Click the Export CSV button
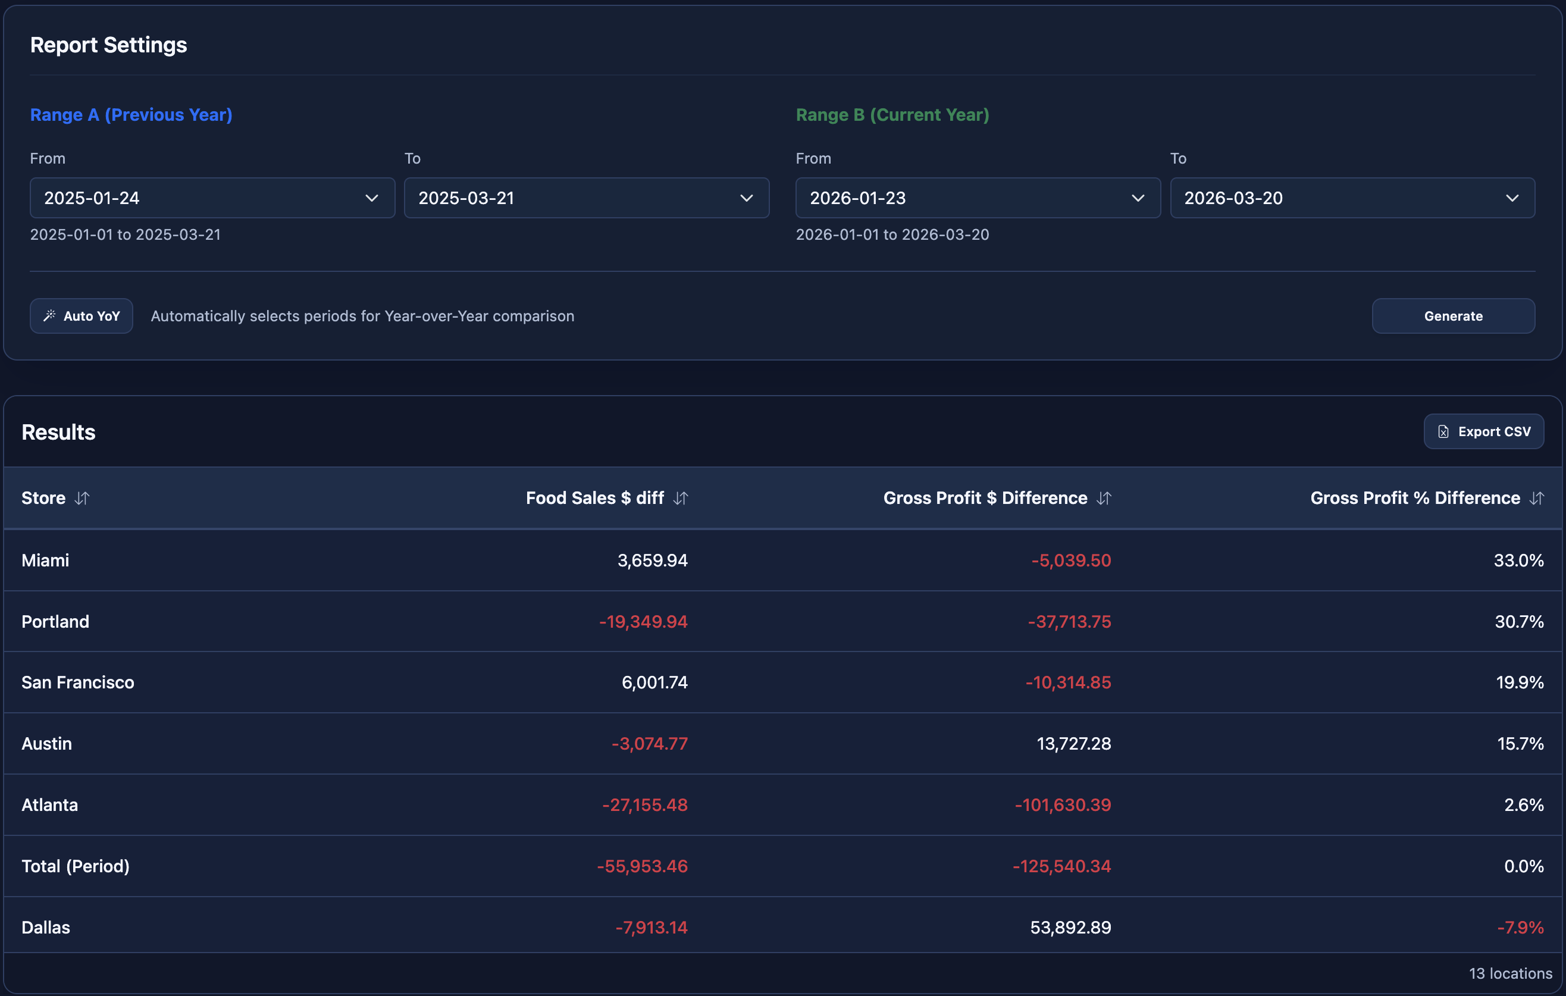 point(1483,432)
